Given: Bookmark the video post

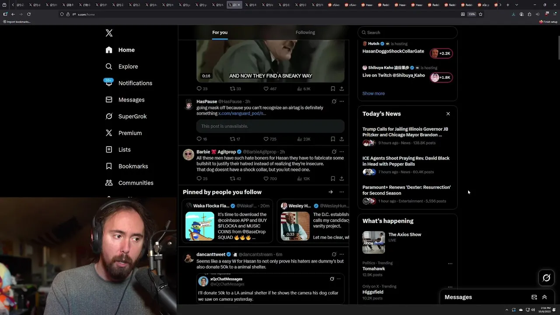Looking at the screenshot, I should [x=333, y=89].
